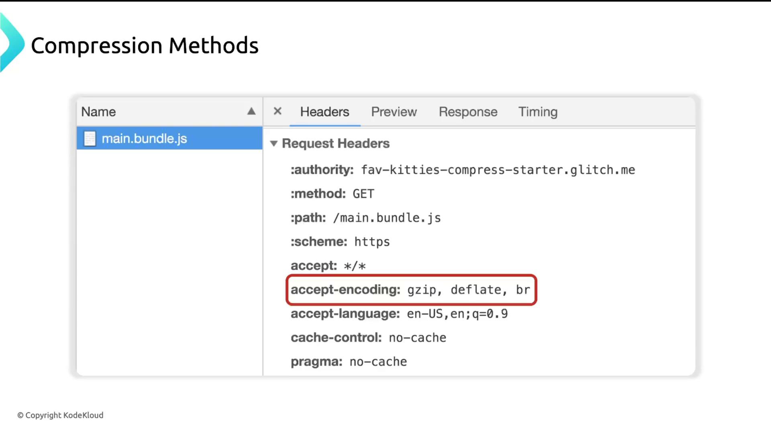This screenshot has height=433, width=771.
Task: Click the :path header value
Action: 387,218
